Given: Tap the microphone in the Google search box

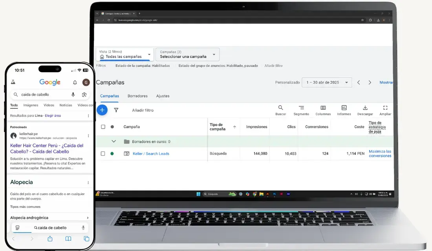Looking at the screenshot, I should [x=73, y=95].
